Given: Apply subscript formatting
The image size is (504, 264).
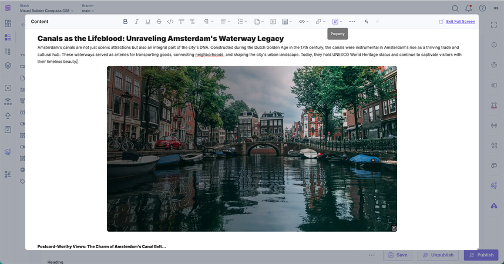Looking at the screenshot, I should pyautogui.click(x=192, y=22).
